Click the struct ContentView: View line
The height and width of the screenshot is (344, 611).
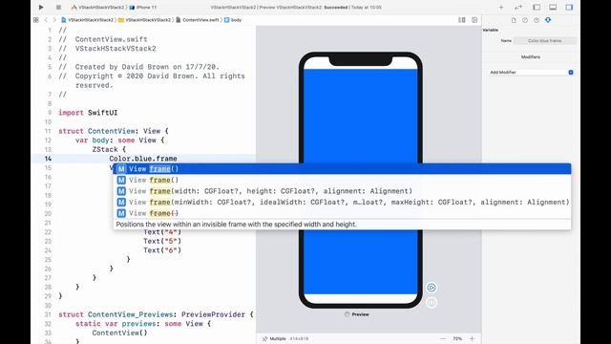114,131
